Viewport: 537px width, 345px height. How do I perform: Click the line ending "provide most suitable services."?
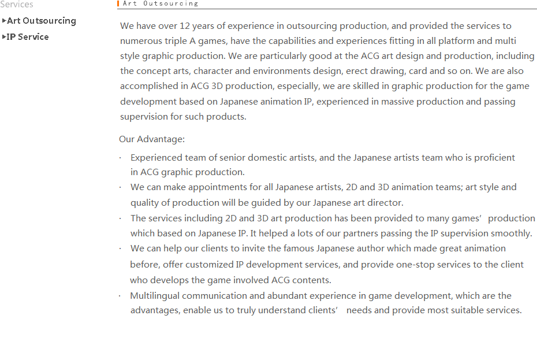(326, 310)
